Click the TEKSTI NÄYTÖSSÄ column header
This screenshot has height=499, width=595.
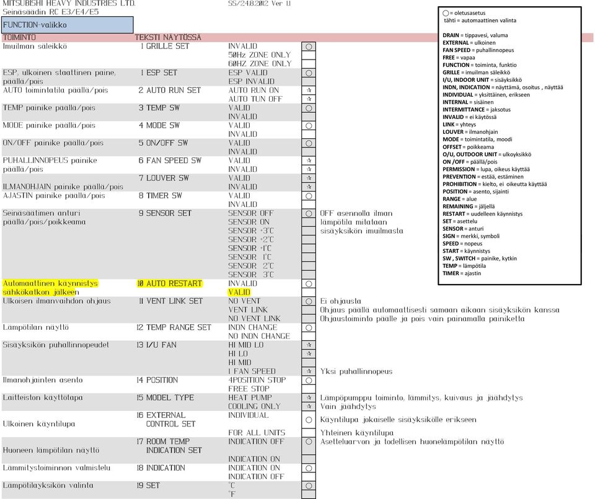[x=168, y=38]
